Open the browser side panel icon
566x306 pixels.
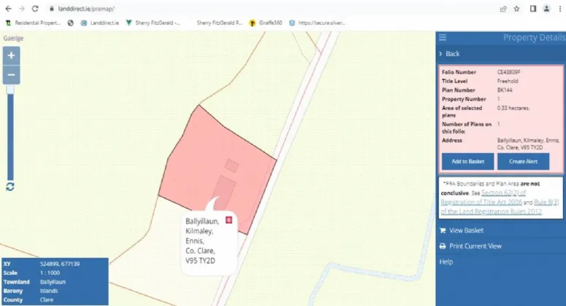click(x=532, y=8)
